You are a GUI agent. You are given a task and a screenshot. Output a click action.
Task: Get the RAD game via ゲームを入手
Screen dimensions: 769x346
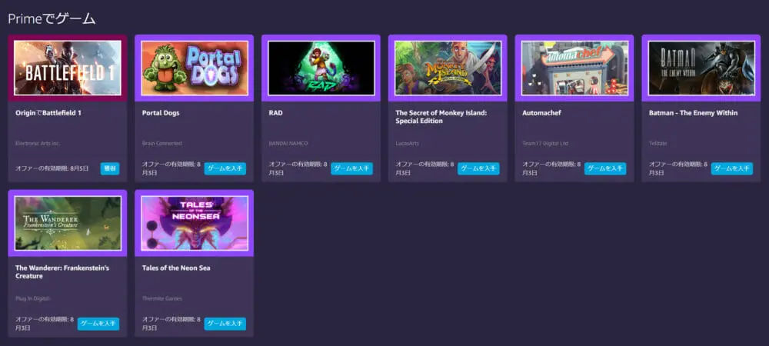(352, 168)
